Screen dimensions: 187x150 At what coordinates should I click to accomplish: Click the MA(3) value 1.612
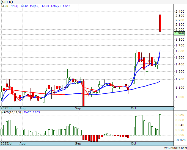24,6
